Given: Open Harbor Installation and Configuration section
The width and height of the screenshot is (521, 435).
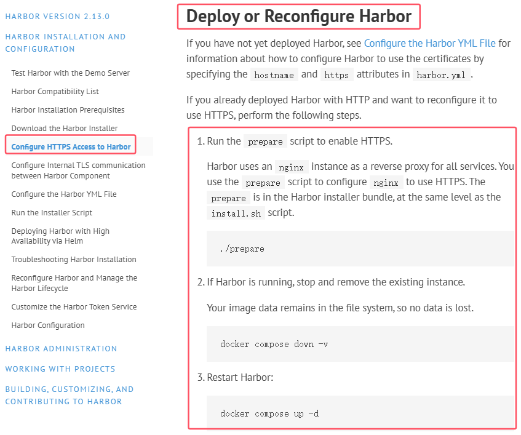Looking at the screenshot, I should [x=65, y=43].
